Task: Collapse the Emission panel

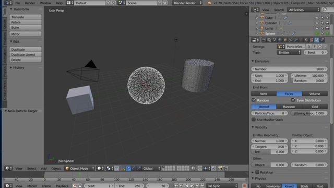Action: tap(253, 61)
